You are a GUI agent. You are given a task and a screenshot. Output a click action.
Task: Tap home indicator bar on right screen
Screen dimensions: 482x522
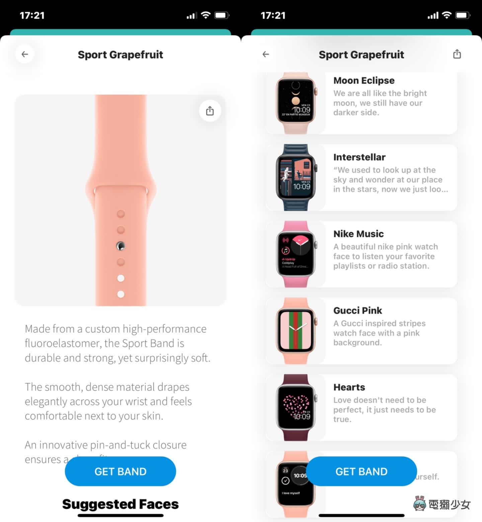(361, 515)
